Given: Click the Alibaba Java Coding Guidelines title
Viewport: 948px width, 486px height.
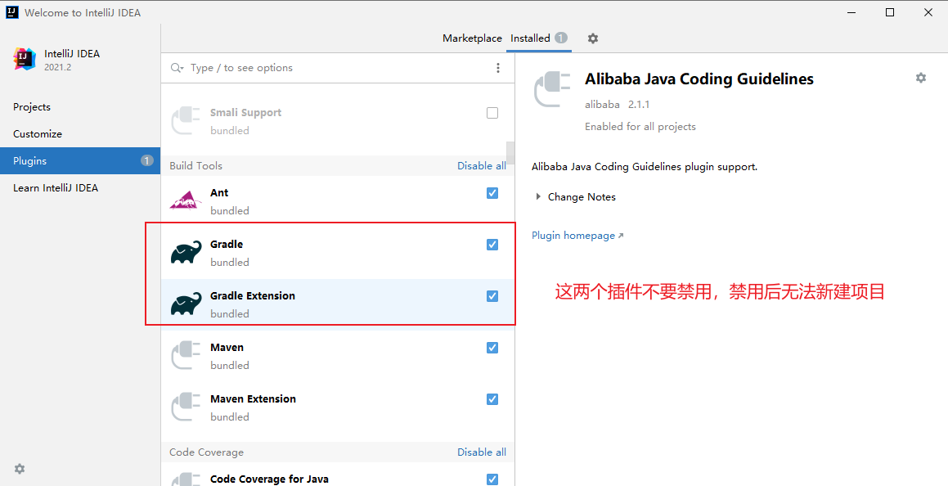Looking at the screenshot, I should 699,79.
